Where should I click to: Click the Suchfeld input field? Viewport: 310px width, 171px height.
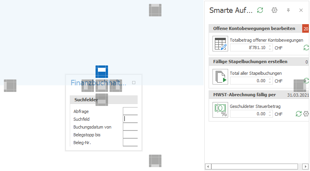130,119
